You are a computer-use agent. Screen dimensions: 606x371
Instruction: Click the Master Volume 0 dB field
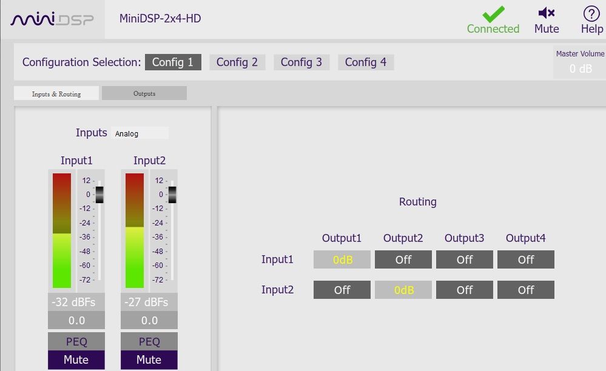(x=581, y=69)
